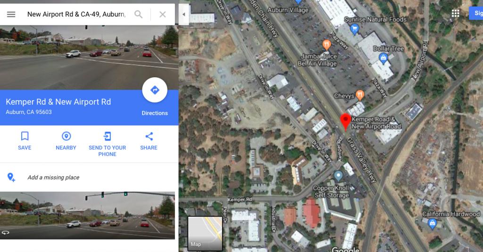Focus the search box text field

click(76, 14)
